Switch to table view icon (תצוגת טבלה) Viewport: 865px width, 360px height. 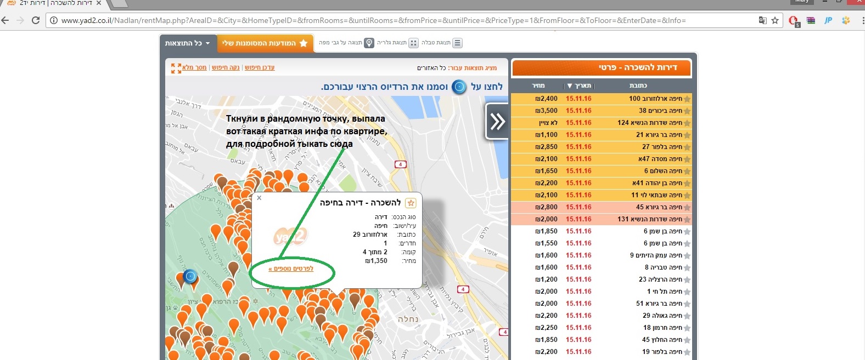point(457,43)
